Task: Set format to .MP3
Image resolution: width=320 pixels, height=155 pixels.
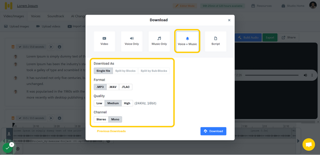Action: point(100,87)
